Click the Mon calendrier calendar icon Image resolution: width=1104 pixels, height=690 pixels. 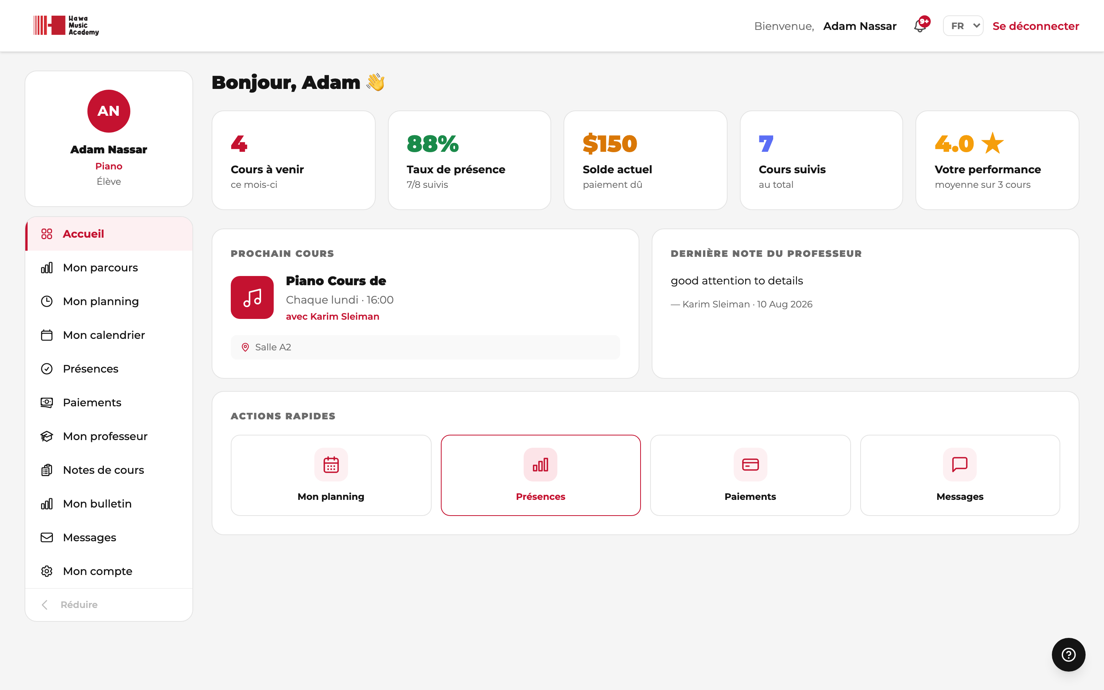click(x=46, y=335)
